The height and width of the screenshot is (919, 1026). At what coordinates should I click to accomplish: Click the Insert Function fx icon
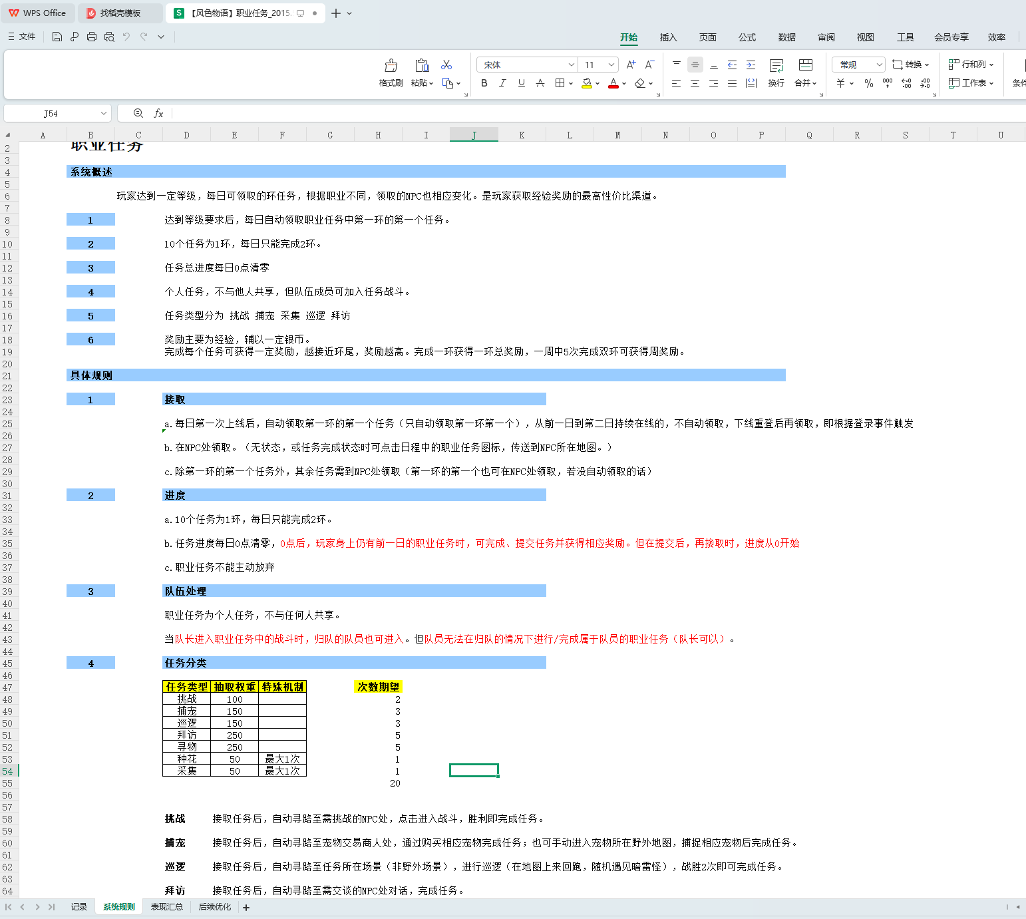(158, 114)
